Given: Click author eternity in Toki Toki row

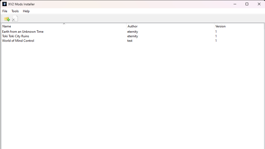Looking at the screenshot, I should (133, 36).
